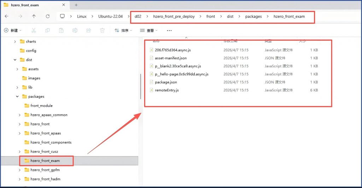Open the 查看 (View) dropdown
The image size is (362, 188).
click(148, 30)
